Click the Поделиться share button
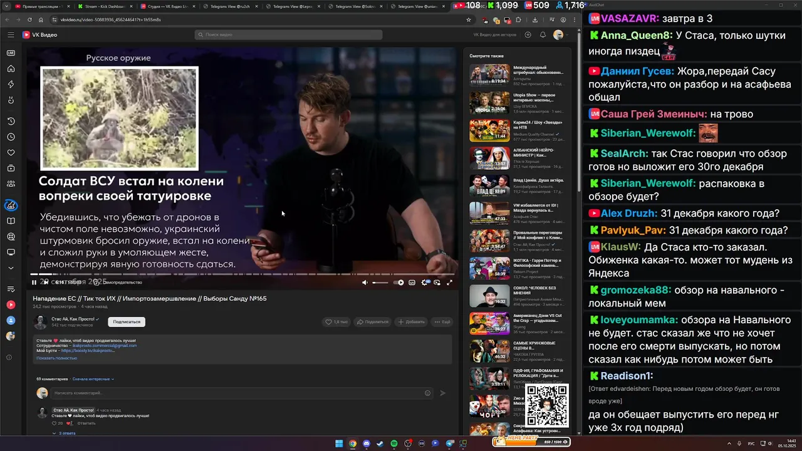 [372, 322]
